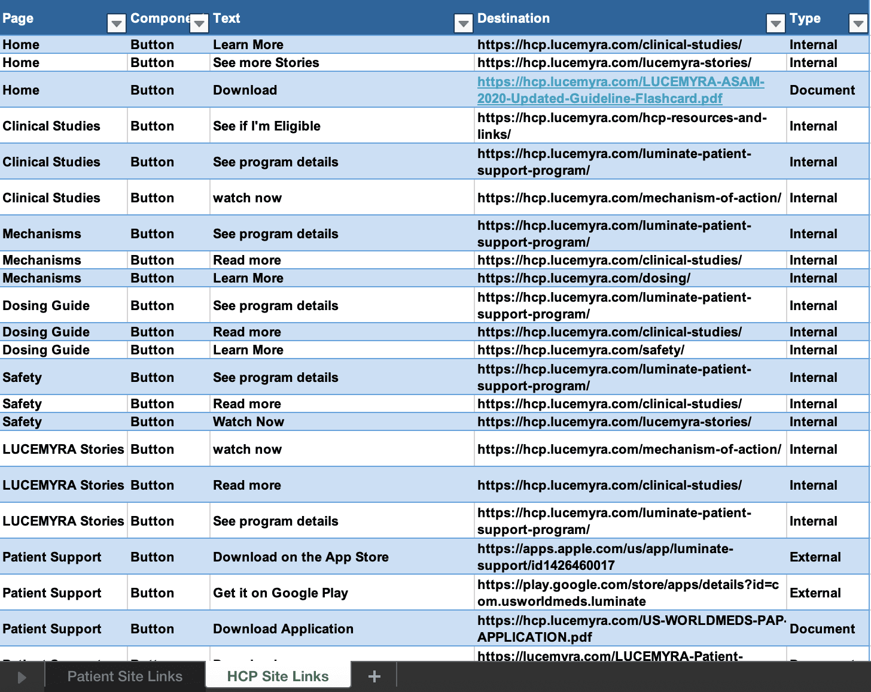This screenshot has width=871, height=692.
Task: Select 'Learn More' cell in Mechanisms row
Action: pos(342,278)
